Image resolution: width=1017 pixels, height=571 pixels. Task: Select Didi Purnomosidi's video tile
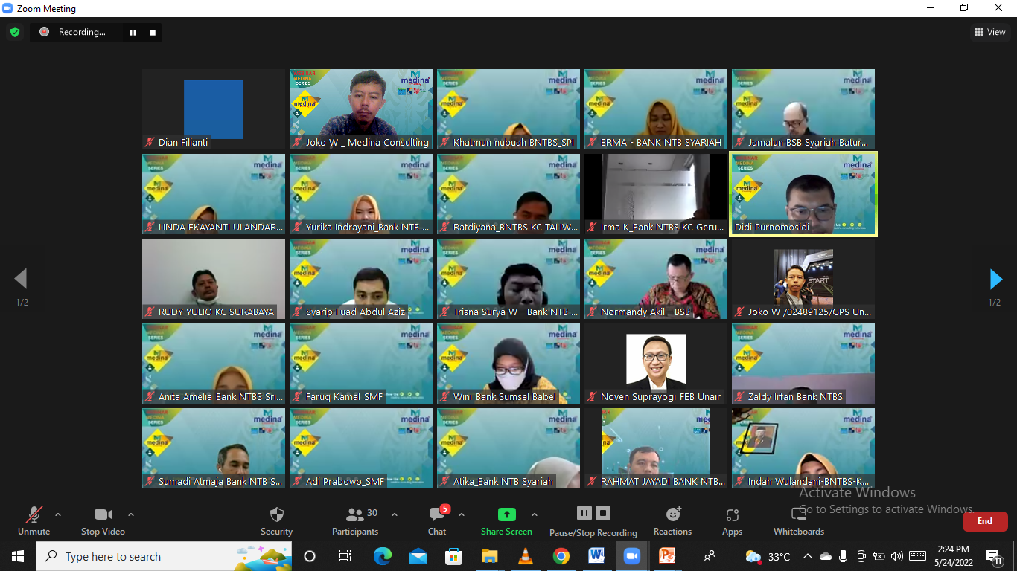[x=803, y=194]
